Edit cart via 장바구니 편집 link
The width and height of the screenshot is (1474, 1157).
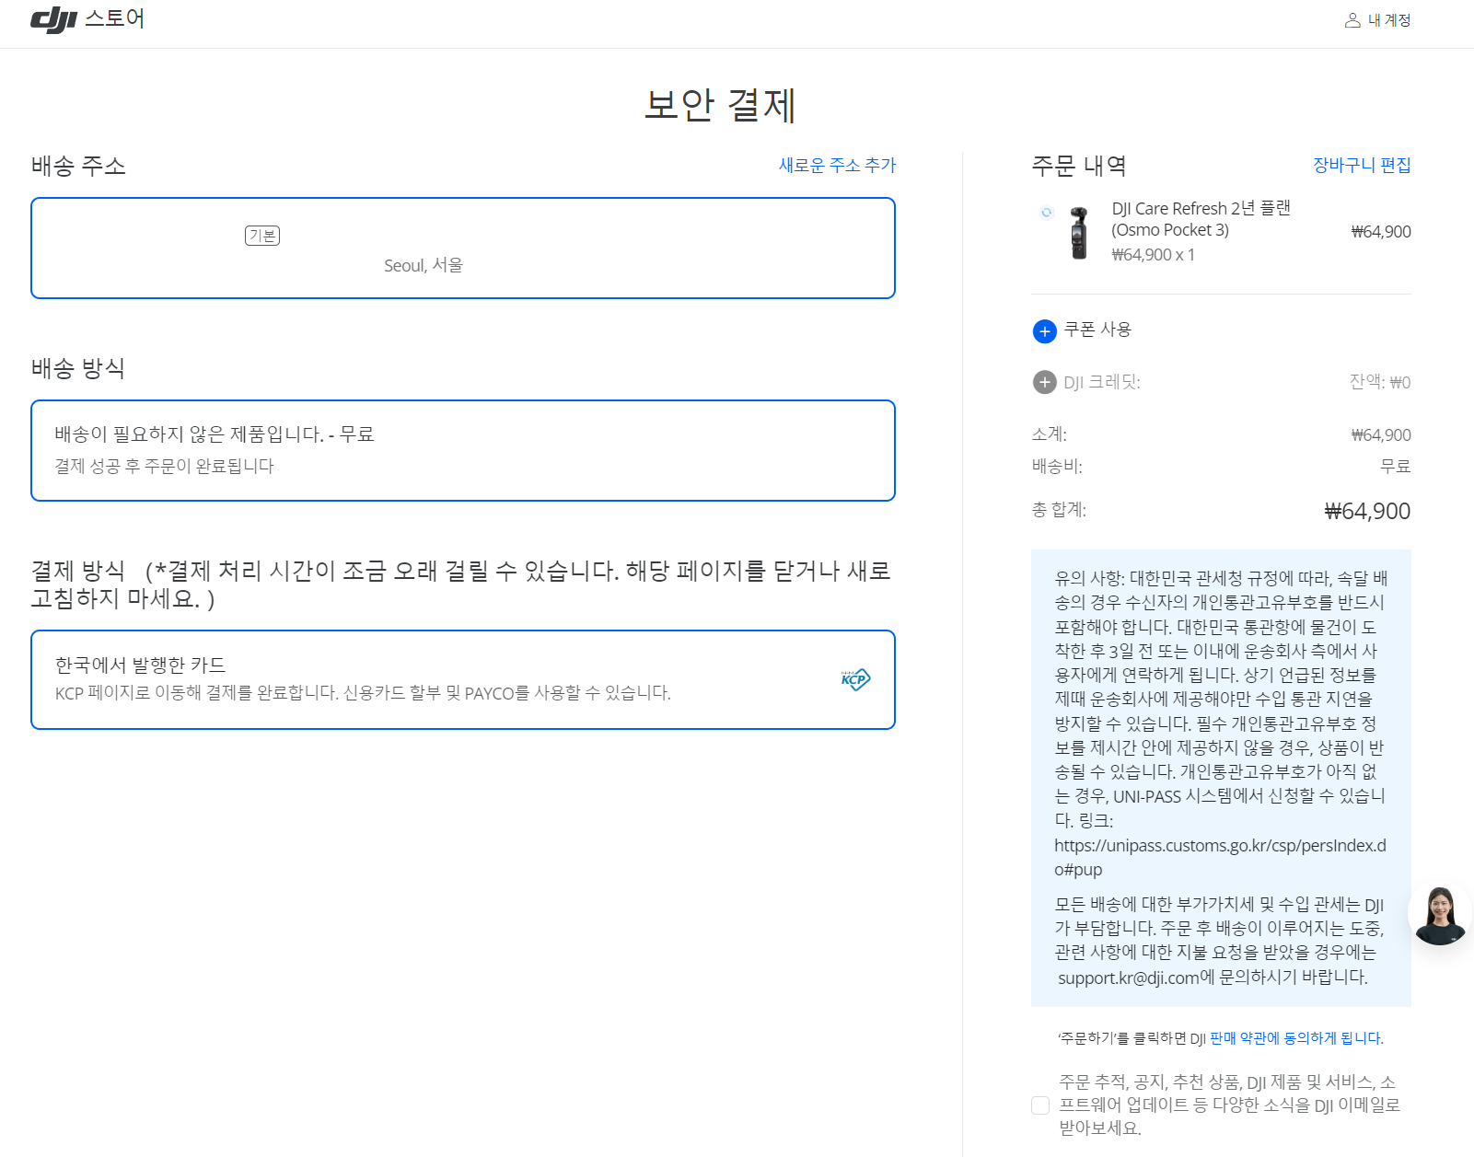(1362, 165)
